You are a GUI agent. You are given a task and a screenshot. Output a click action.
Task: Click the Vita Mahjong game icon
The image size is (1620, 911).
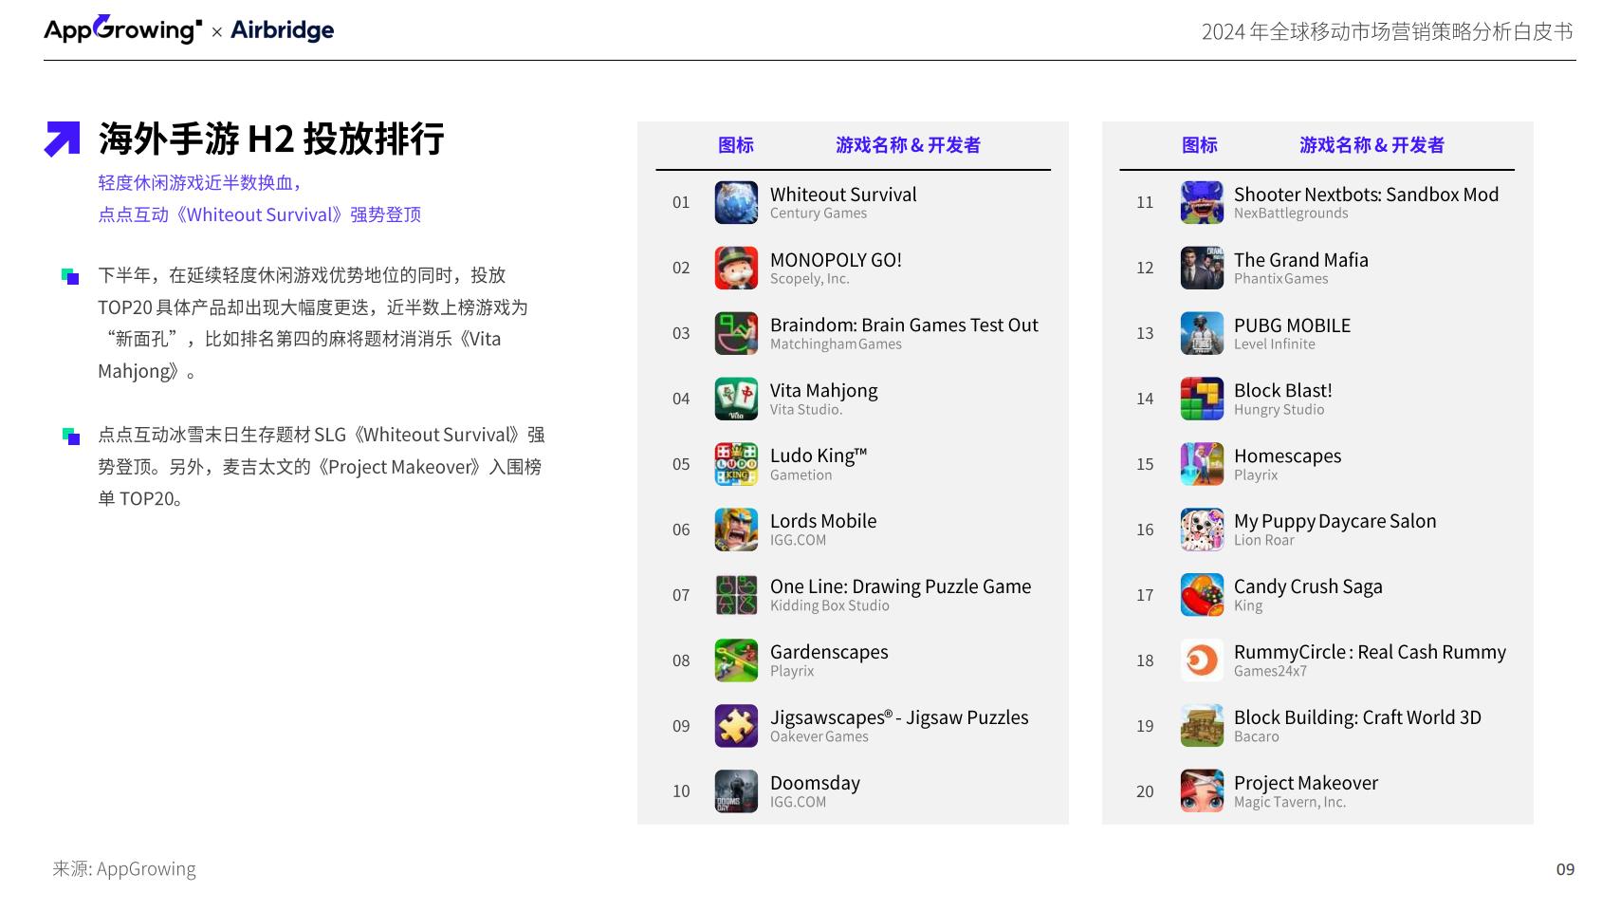[736, 399]
